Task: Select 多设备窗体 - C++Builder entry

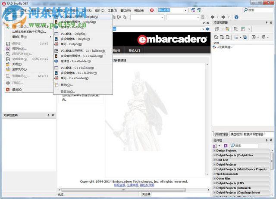Action: point(83,73)
